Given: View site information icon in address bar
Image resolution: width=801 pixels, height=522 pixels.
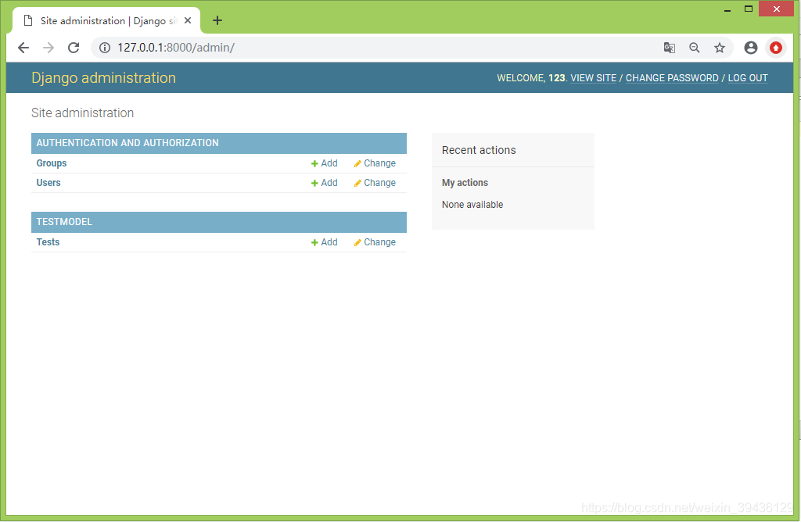Looking at the screenshot, I should pyautogui.click(x=105, y=48).
